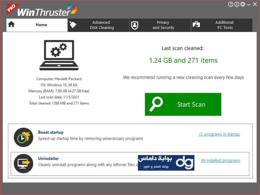Minimize the WinThruster window
260x195 pixels.
(249, 5)
